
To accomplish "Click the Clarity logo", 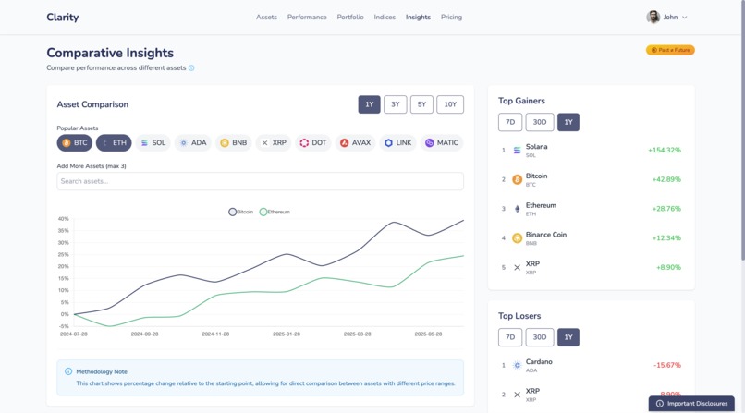I will [x=63, y=17].
